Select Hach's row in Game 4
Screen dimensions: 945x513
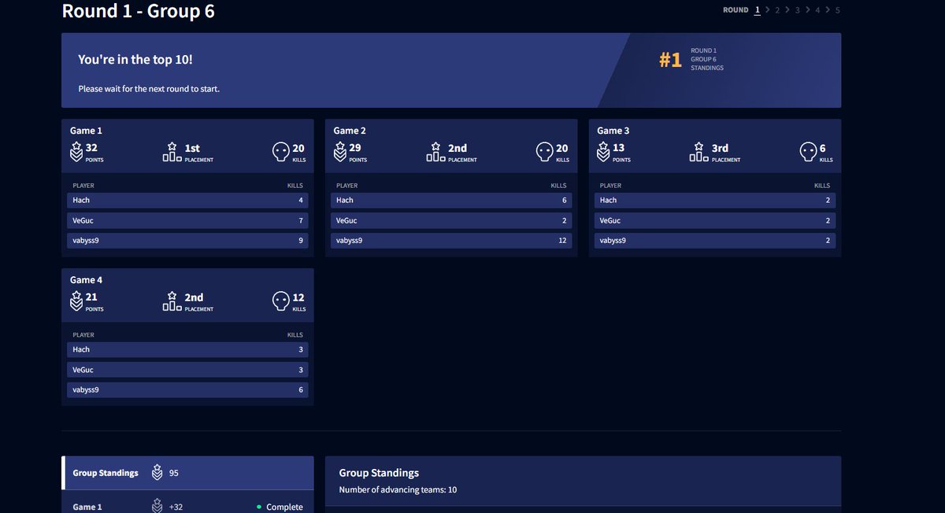tap(187, 349)
